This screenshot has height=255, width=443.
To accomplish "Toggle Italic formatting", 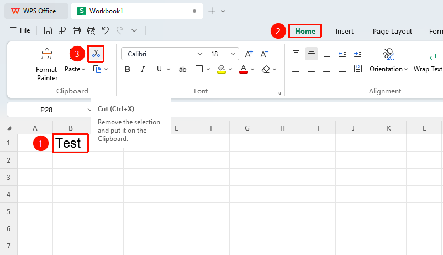I will (x=143, y=69).
